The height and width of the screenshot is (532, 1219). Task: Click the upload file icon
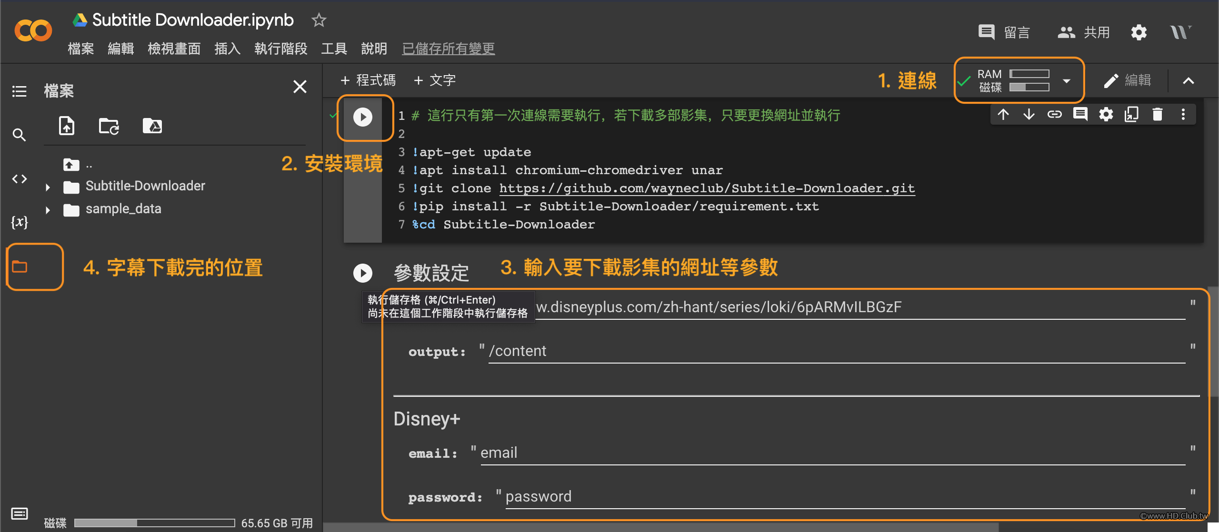67,126
